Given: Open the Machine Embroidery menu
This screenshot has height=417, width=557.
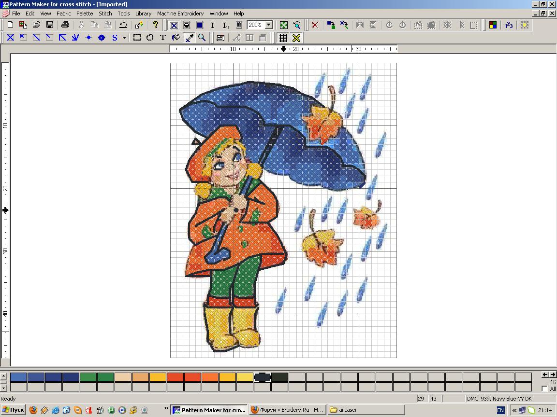Looking at the screenshot, I should pyautogui.click(x=180, y=14).
